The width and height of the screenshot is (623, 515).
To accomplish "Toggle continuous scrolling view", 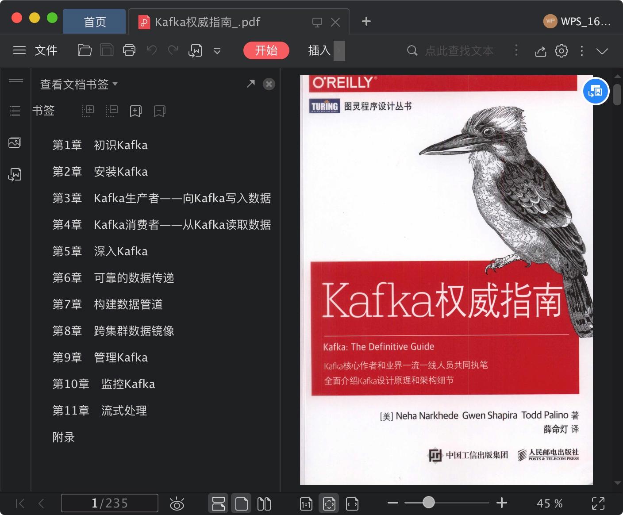I will (218, 503).
